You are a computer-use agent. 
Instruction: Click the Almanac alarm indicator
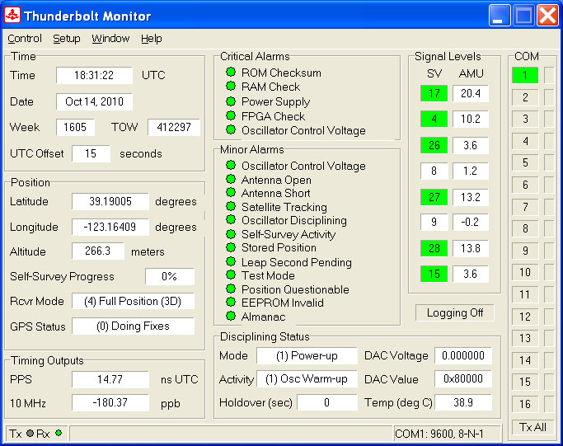tap(231, 316)
